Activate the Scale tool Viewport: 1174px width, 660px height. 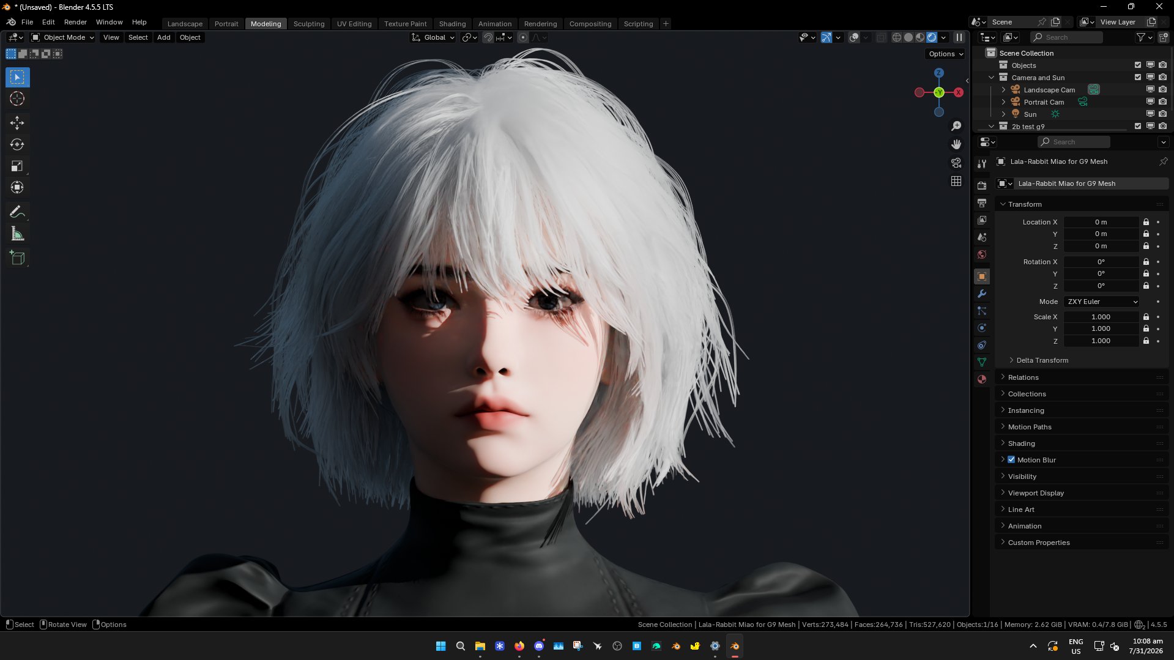pyautogui.click(x=17, y=166)
